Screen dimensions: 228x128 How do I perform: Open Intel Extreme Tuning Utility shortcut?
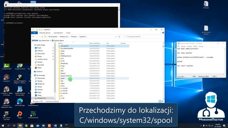20,91
